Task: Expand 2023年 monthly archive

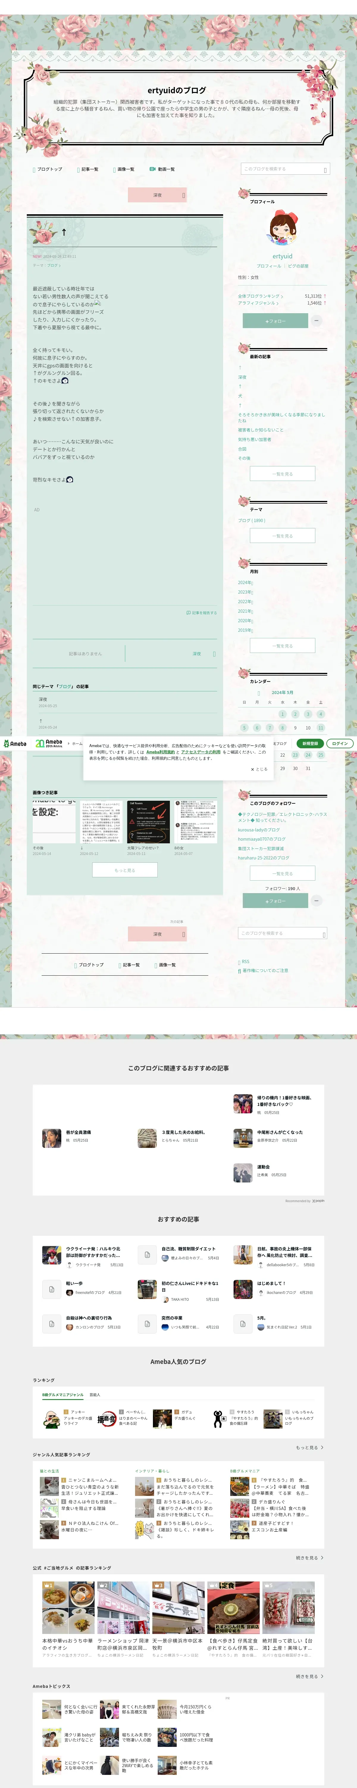Action: (245, 592)
